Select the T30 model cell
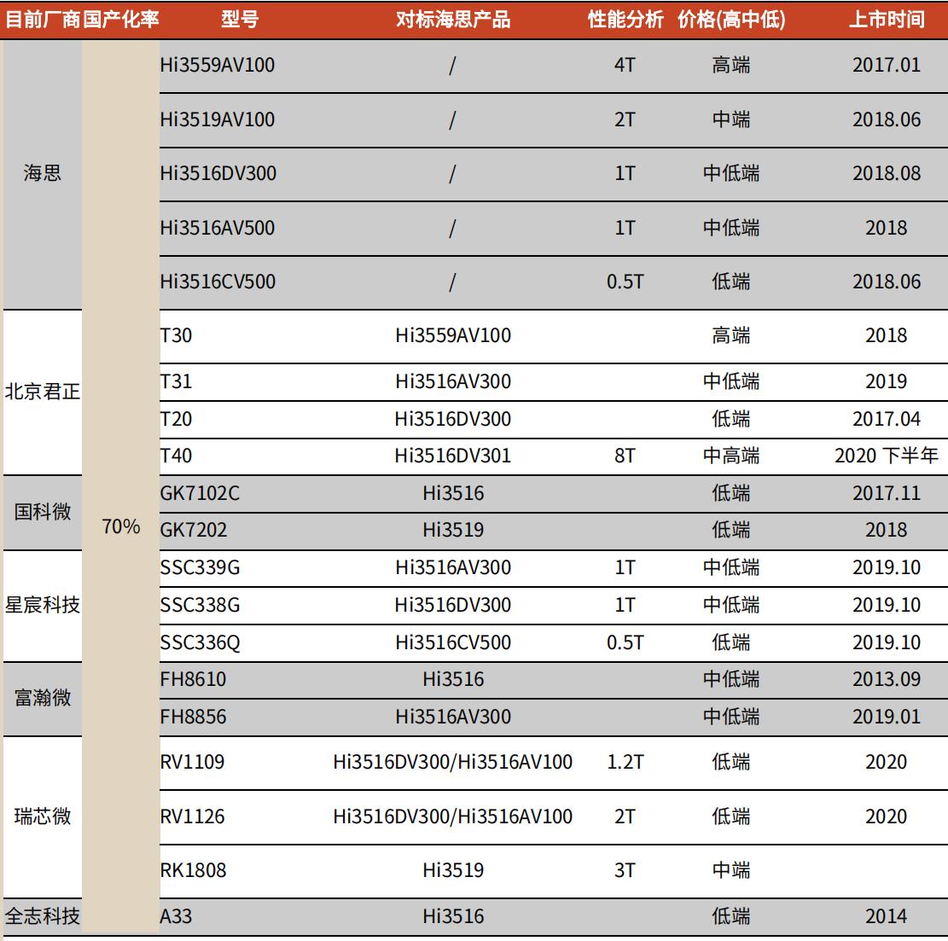This screenshot has width=948, height=941. [176, 335]
